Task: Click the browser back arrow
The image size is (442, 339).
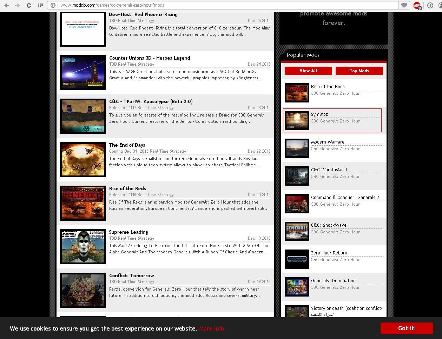Action: coord(7,5)
